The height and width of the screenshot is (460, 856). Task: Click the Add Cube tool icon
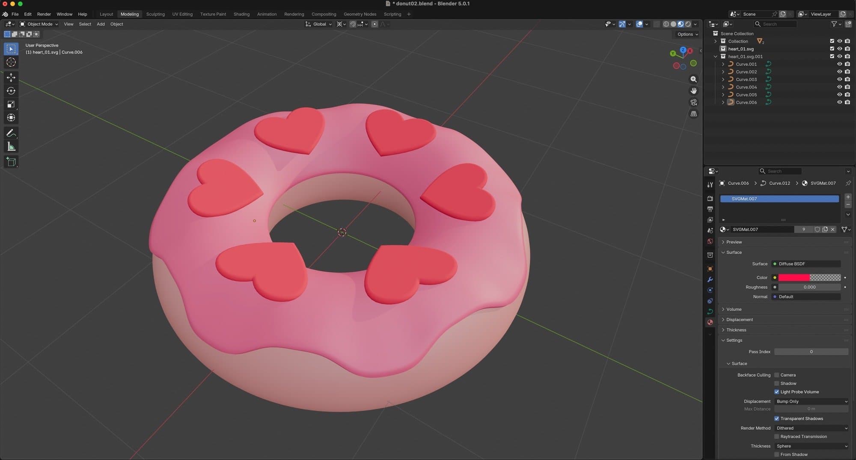coord(11,162)
